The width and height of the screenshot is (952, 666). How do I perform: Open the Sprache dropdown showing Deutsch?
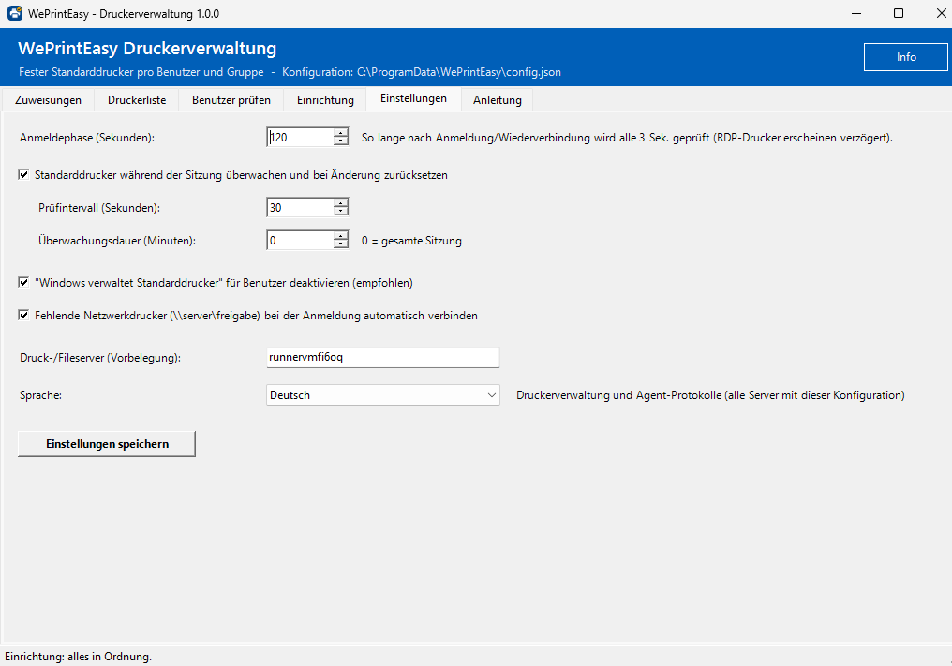pos(383,395)
